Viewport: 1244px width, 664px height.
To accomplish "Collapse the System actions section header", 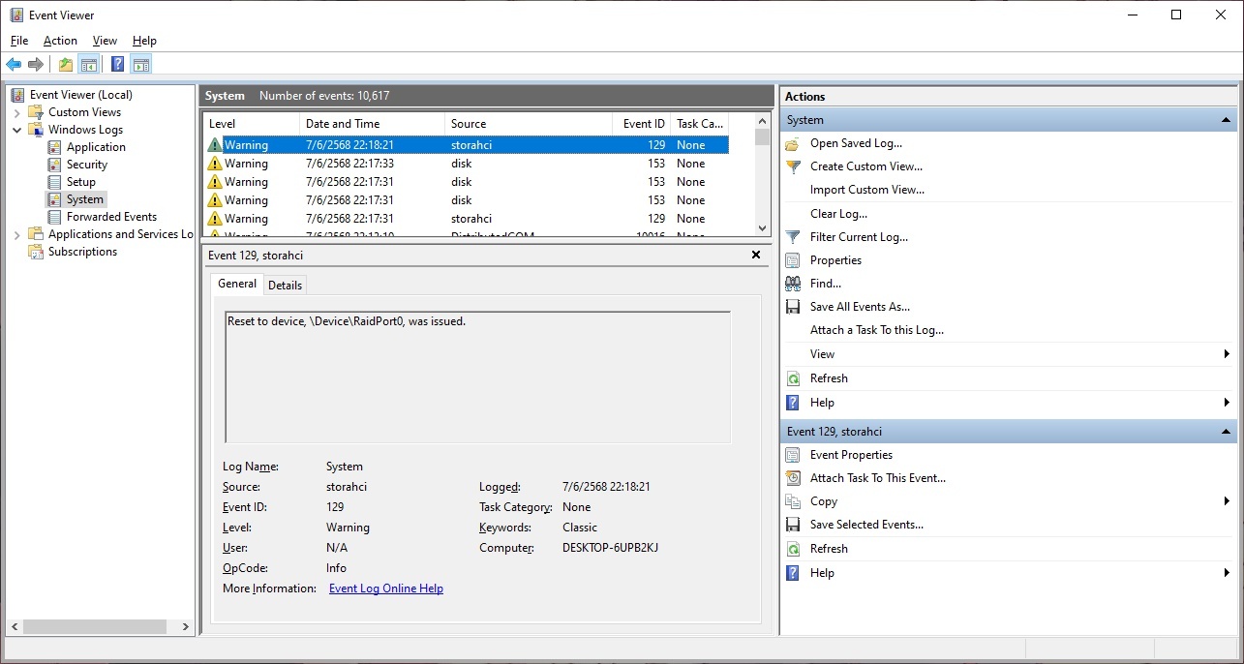I will 1227,120.
